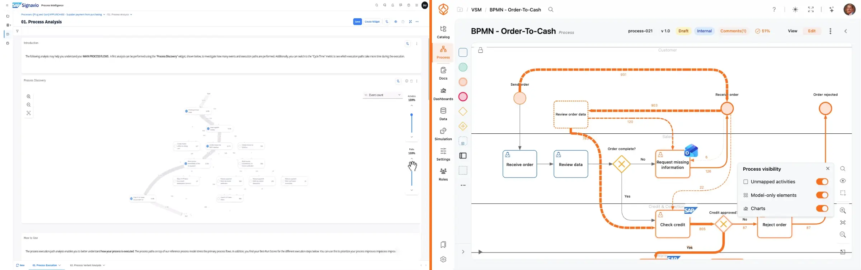Open the Event count metric dropdown

(x=383, y=95)
